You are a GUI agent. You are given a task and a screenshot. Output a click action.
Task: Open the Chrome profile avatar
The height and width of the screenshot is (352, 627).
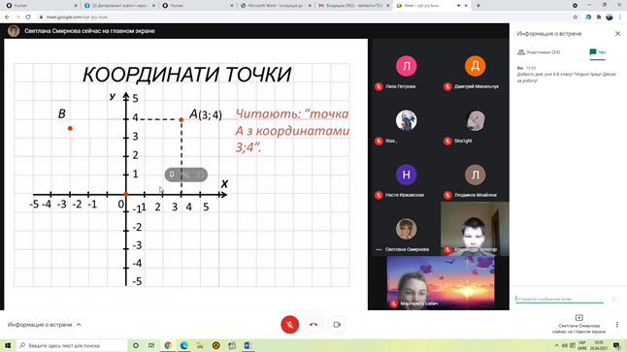(x=610, y=16)
